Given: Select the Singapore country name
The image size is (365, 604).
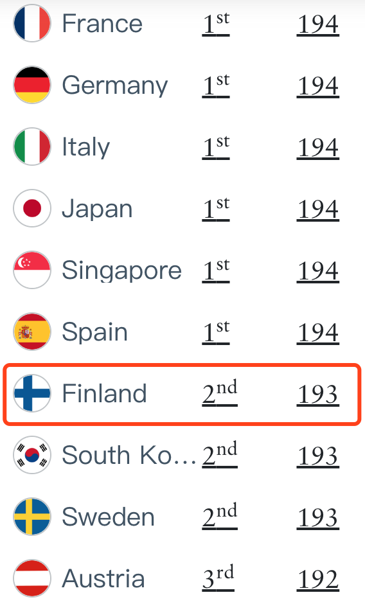Looking at the screenshot, I should [122, 271].
